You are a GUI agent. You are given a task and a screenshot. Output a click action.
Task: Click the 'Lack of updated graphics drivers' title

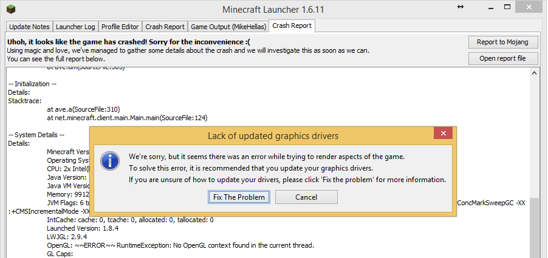click(x=273, y=136)
